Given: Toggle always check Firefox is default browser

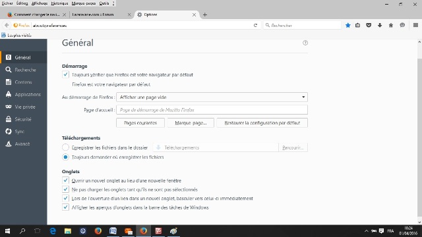Looking at the screenshot, I should coord(65,74).
